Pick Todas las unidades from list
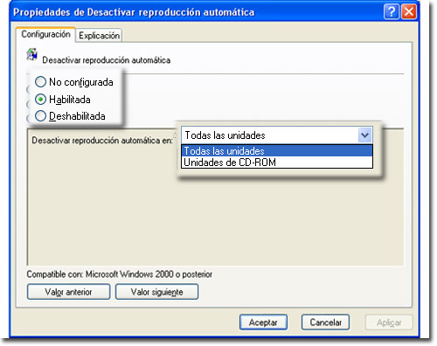The width and height of the screenshot is (437, 346). click(x=277, y=151)
